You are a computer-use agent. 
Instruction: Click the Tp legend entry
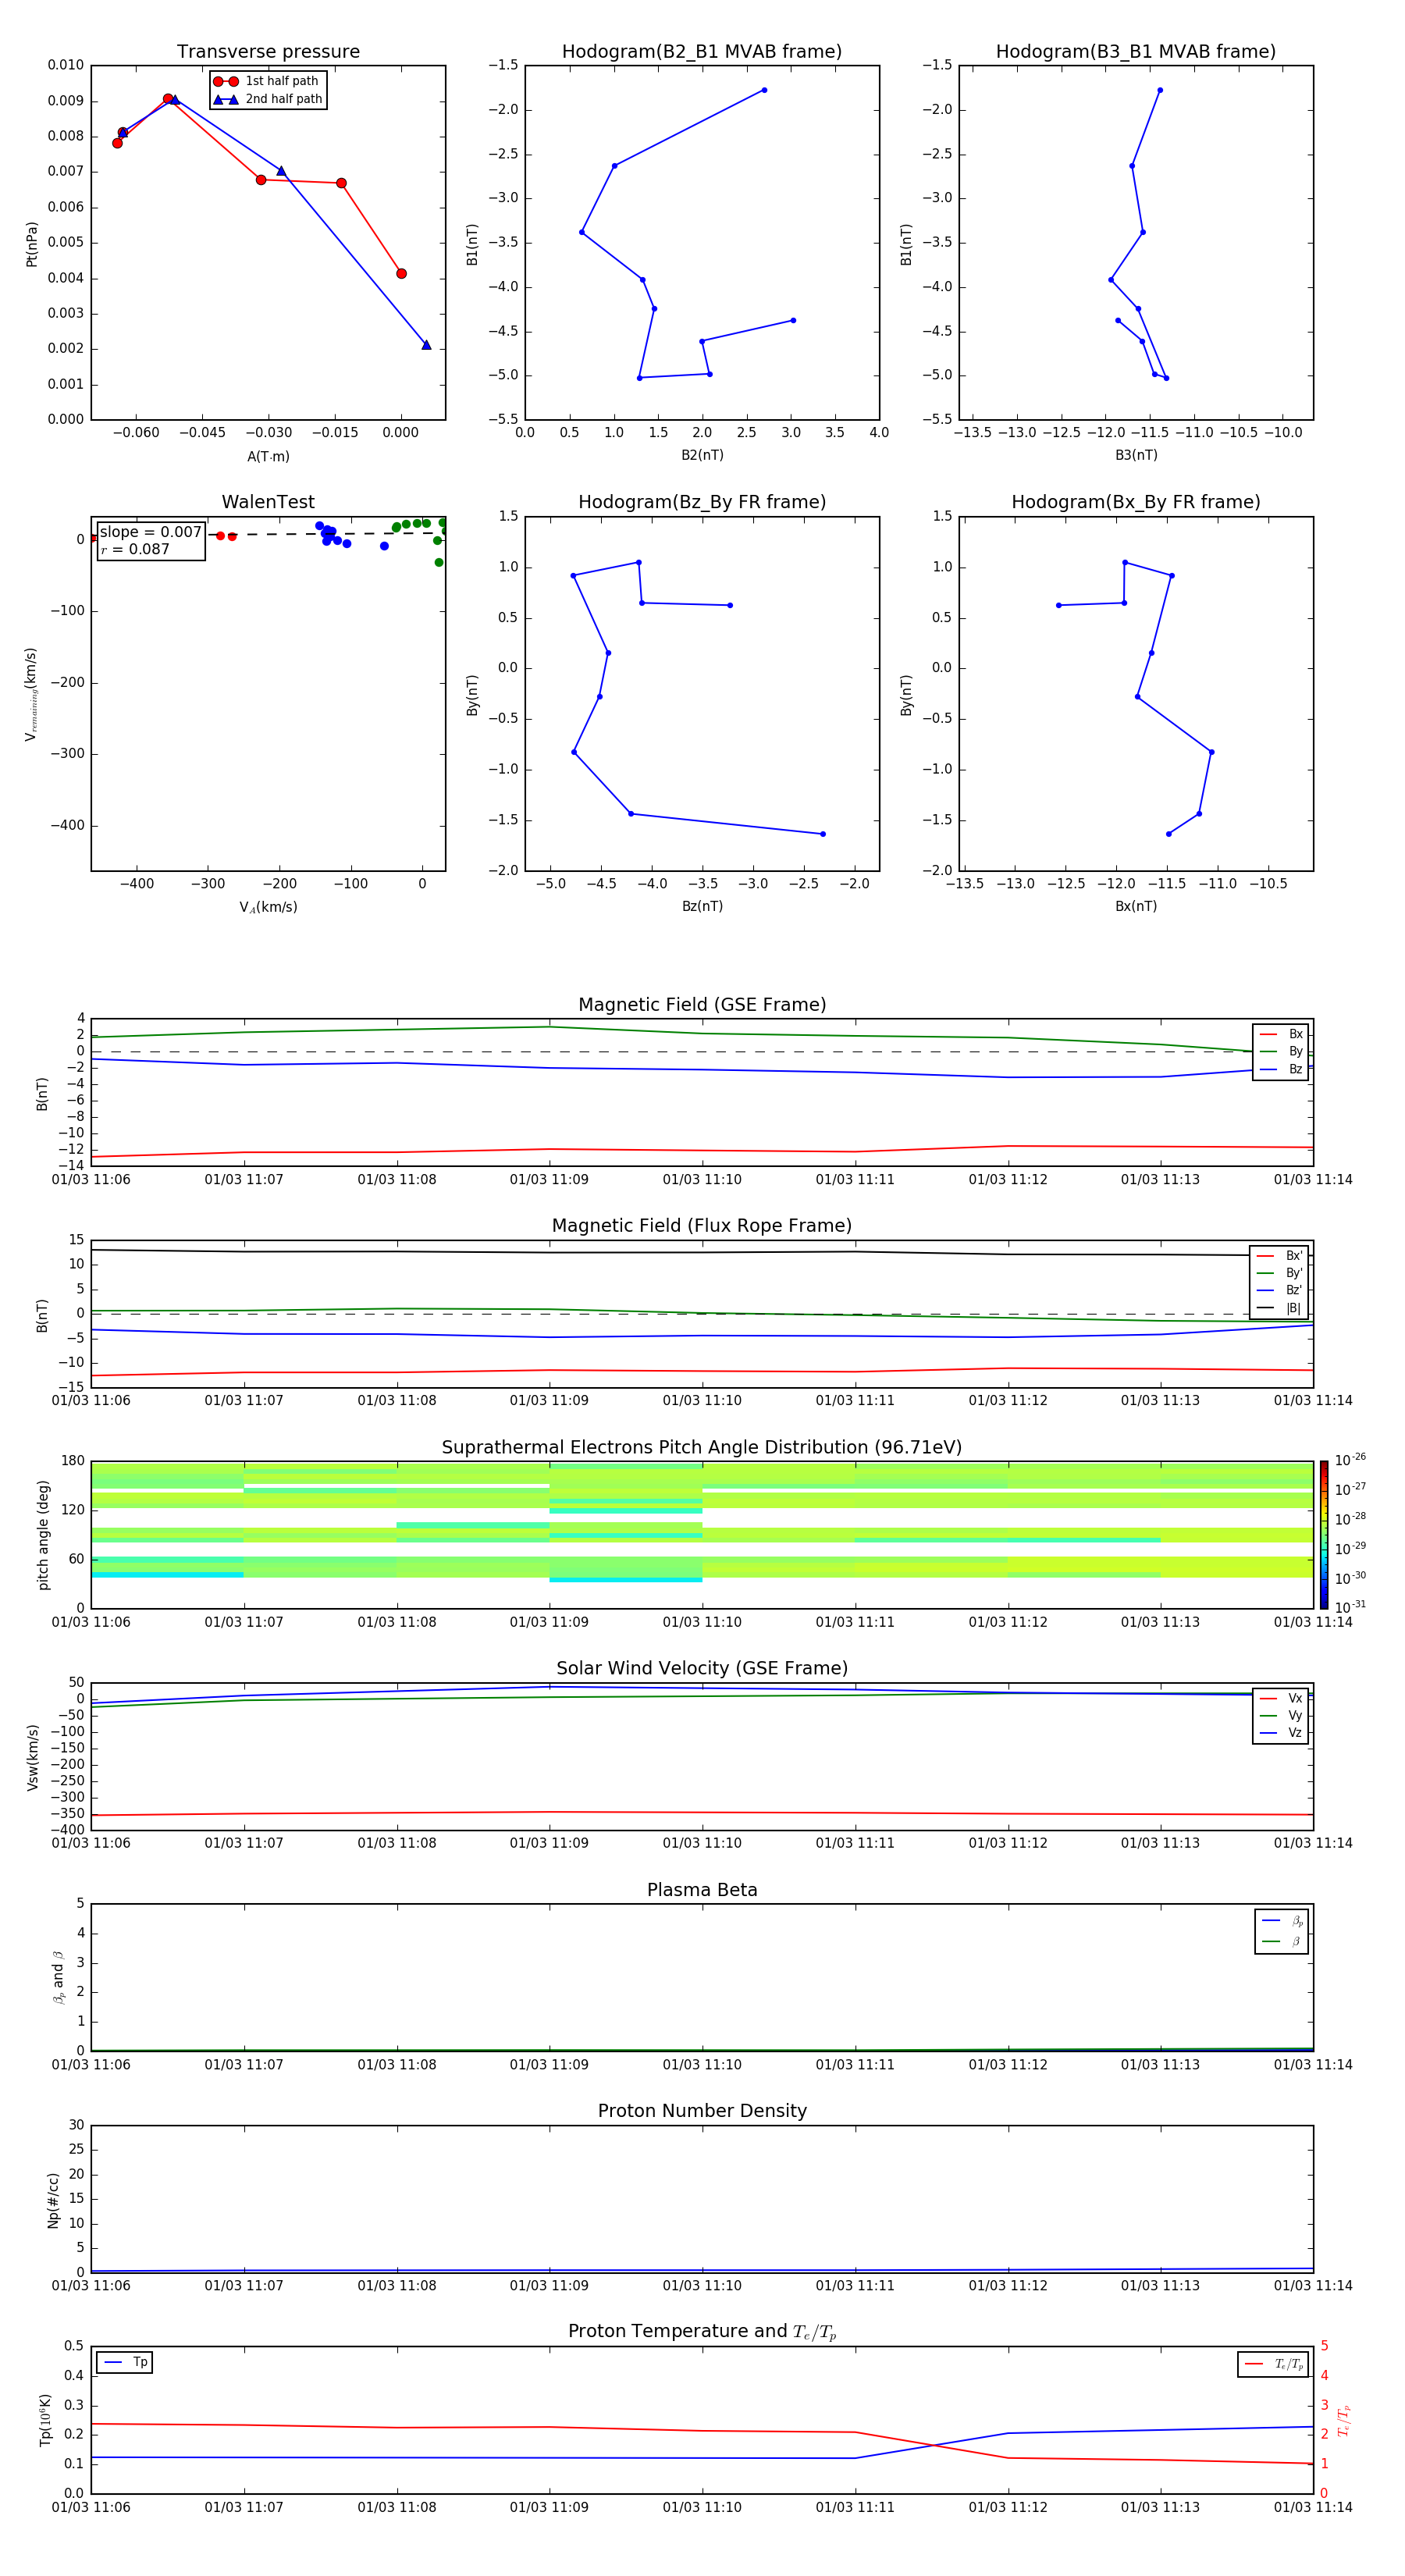125,2362
